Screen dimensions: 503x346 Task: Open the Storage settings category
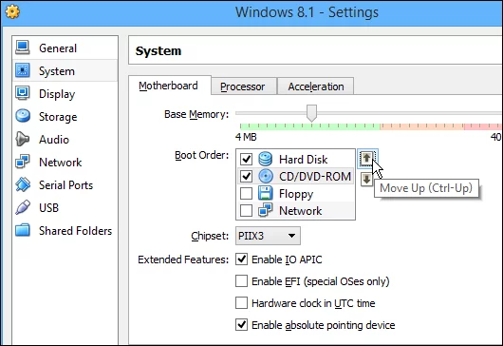(x=65, y=116)
